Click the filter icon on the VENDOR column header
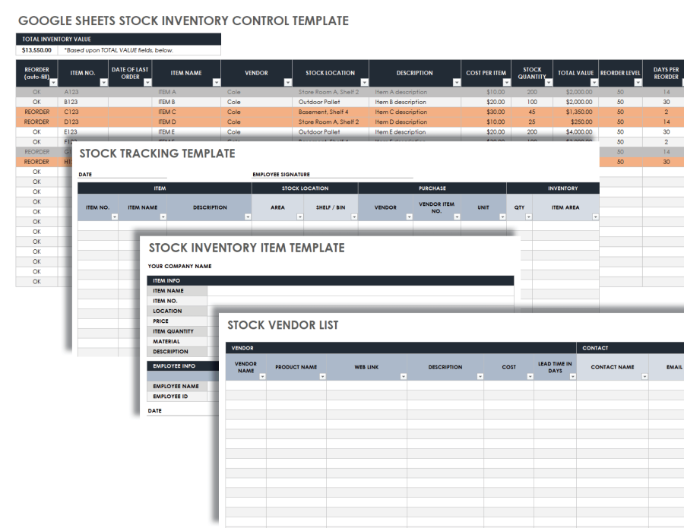This screenshot has height=528, width=684. pyautogui.click(x=289, y=82)
